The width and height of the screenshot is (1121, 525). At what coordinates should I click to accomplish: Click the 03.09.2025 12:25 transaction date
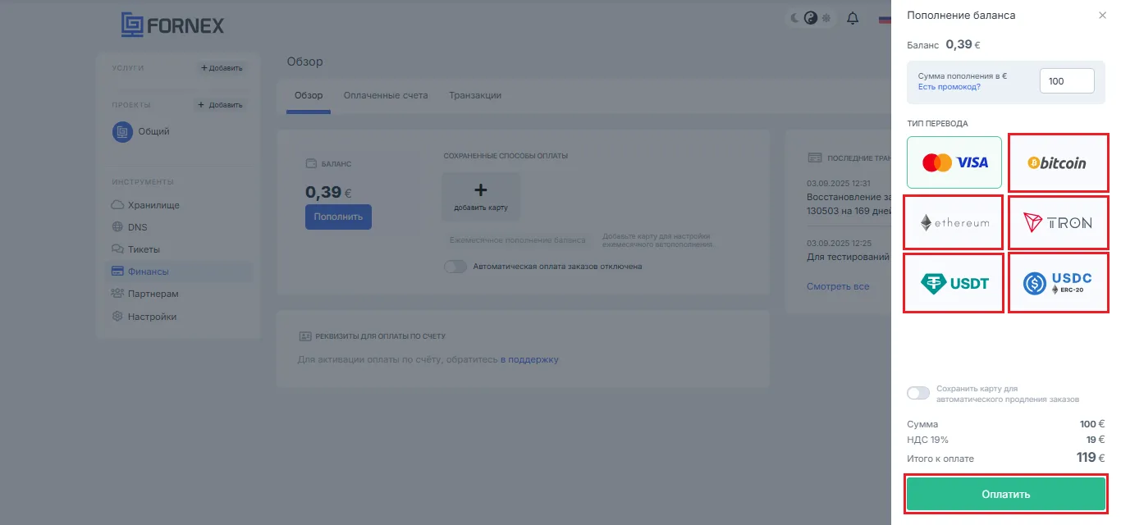pyautogui.click(x=839, y=244)
